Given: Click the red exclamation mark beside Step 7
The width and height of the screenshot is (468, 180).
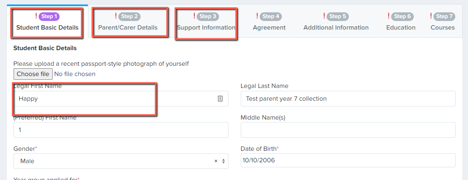Looking at the screenshot, I should coord(431,16).
